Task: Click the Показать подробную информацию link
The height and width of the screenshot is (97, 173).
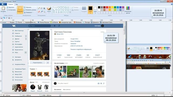Action: tap(81, 49)
